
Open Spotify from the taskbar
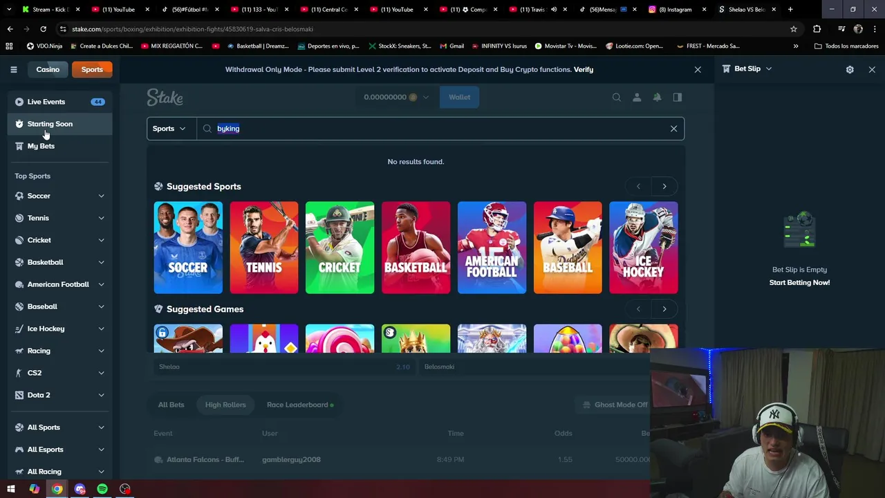pyautogui.click(x=102, y=489)
